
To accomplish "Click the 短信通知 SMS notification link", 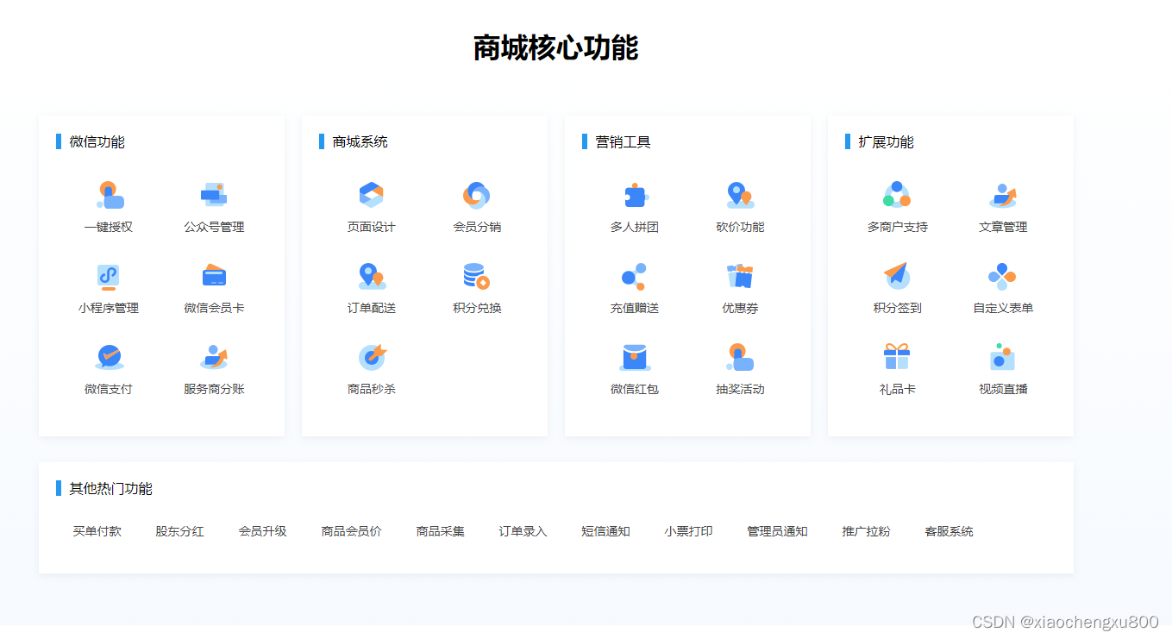I will [x=606, y=531].
